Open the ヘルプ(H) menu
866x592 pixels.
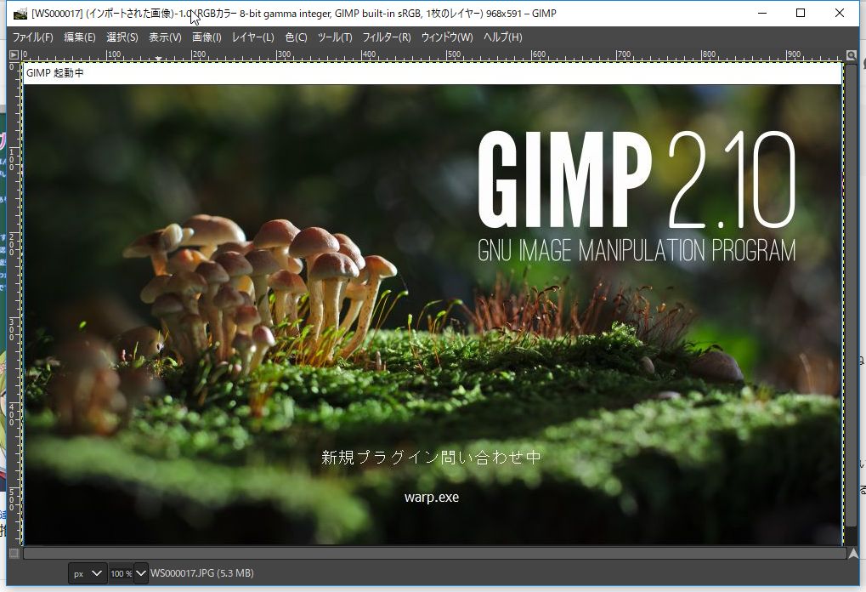502,37
